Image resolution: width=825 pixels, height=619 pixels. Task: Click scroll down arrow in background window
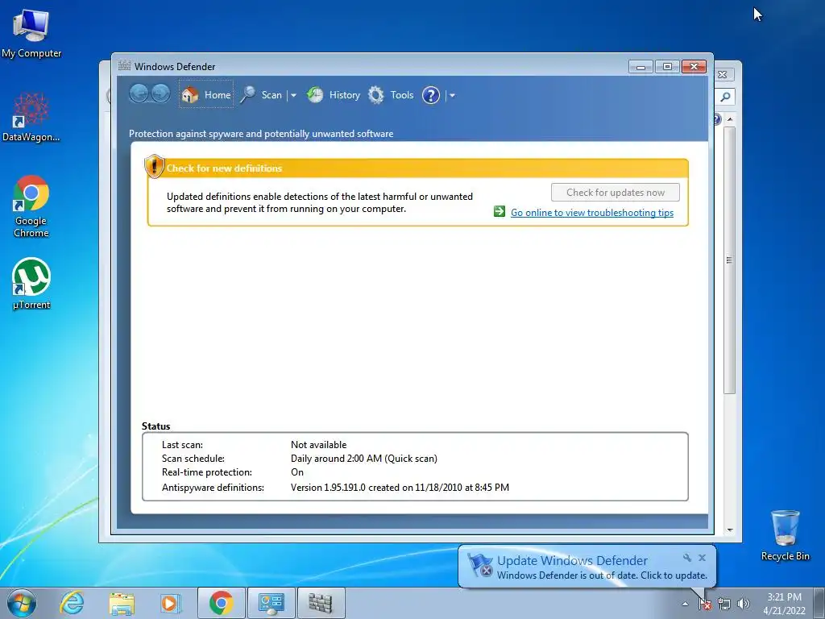pyautogui.click(x=730, y=530)
